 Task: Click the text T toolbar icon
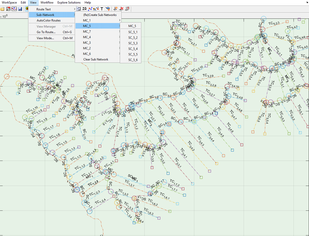[x=102, y=9]
